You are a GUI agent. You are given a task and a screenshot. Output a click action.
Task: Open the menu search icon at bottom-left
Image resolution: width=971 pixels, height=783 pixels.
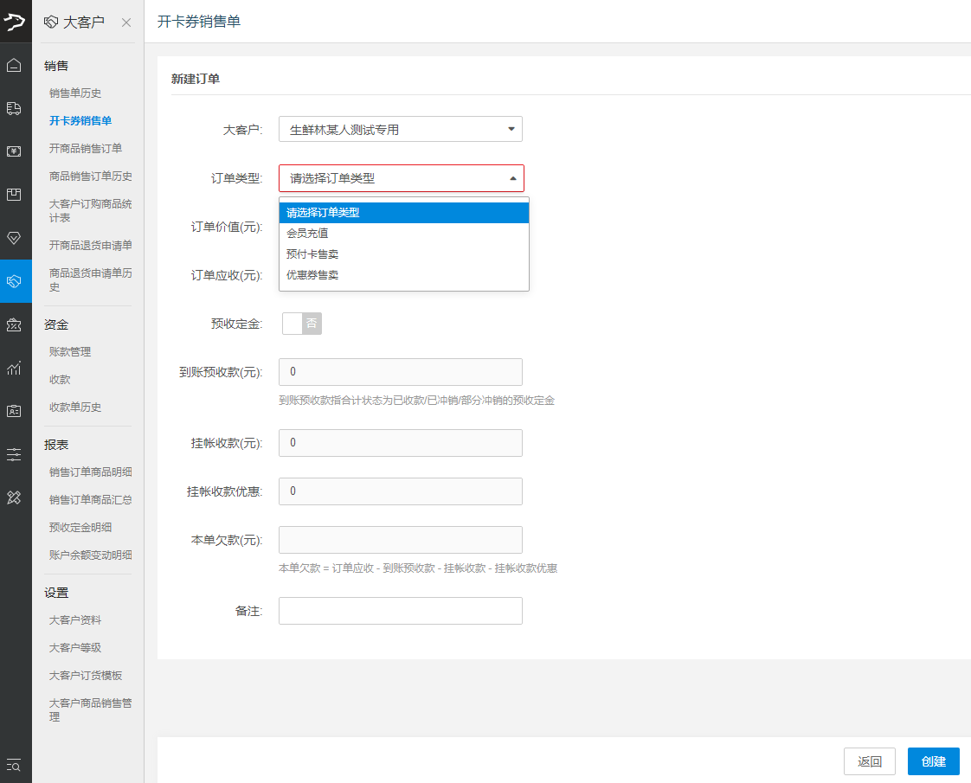14,764
